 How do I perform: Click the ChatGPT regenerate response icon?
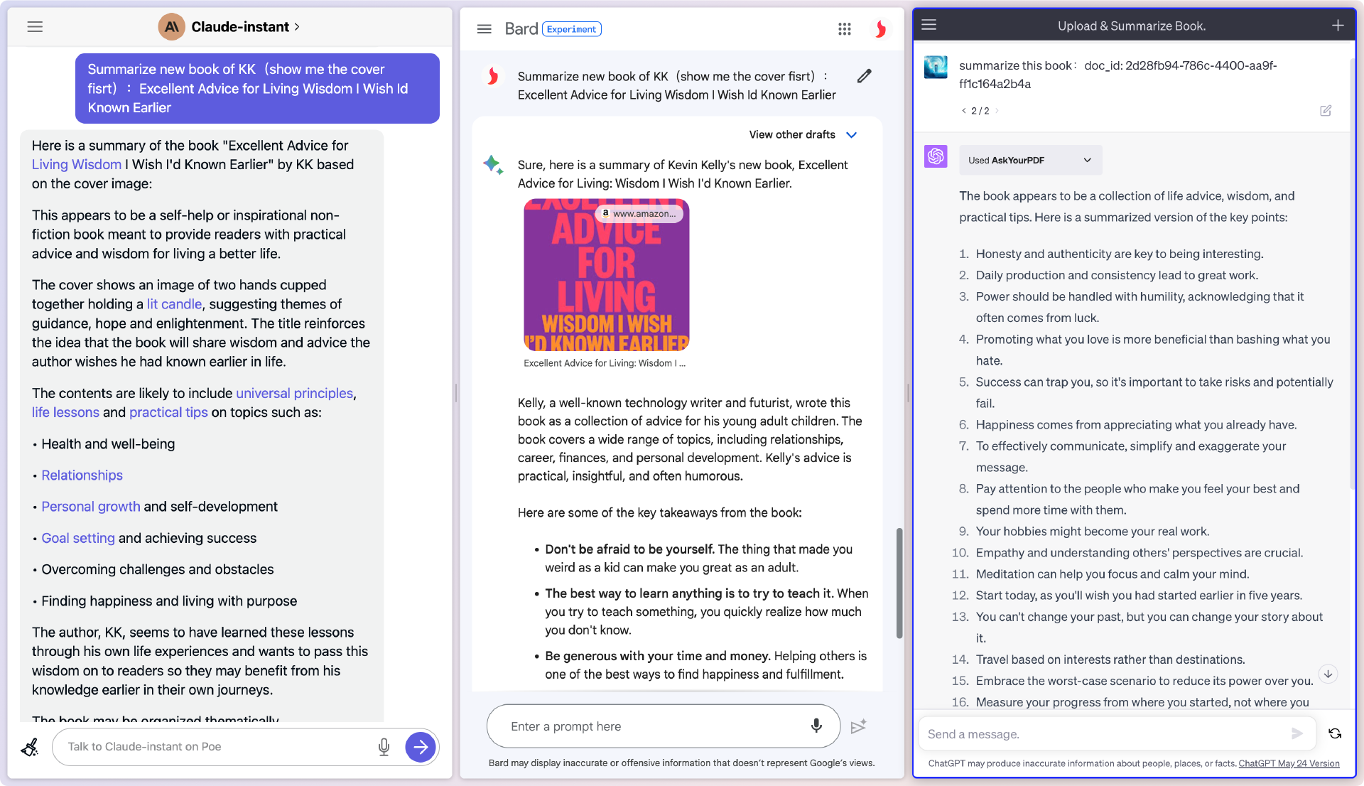[1335, 733]
